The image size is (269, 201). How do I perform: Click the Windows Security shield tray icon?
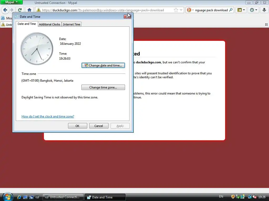point(233,197)
